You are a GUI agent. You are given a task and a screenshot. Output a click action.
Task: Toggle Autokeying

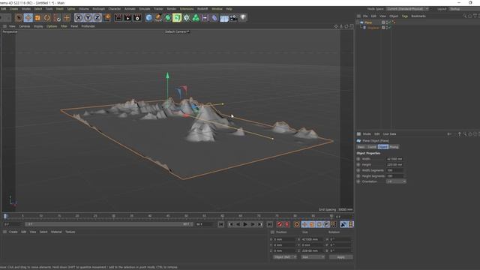pos(287,224)
